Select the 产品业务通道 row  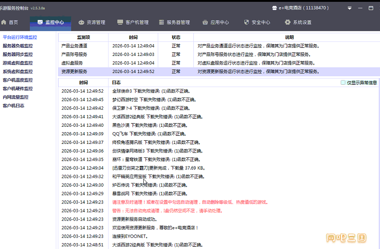pos(219,46)
